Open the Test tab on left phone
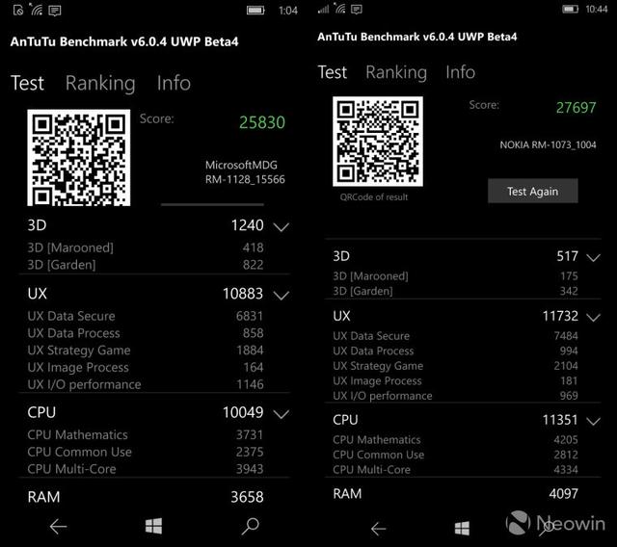Viewport: 617px width, 547px height. (27, 83)
